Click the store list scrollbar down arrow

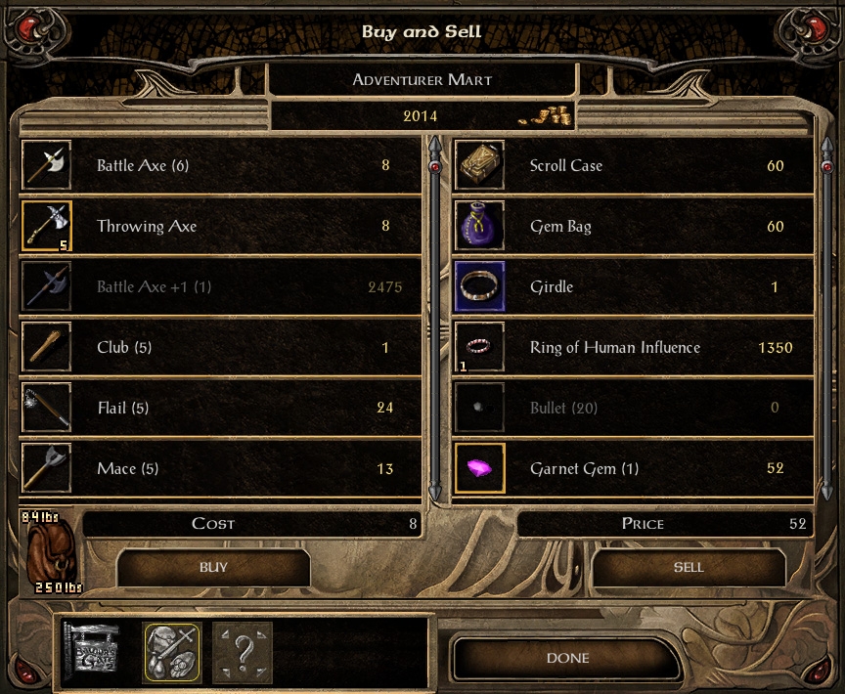(435, 490)
